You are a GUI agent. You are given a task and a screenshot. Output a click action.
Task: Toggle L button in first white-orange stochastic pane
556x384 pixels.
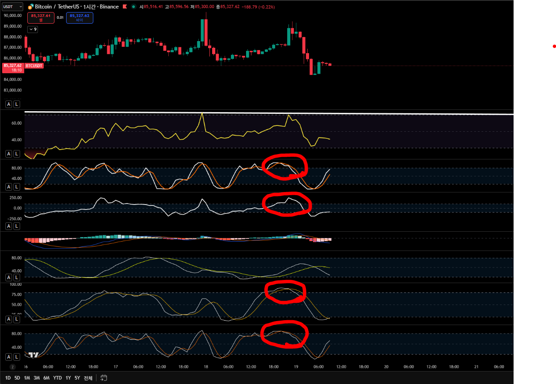[17, 187]
